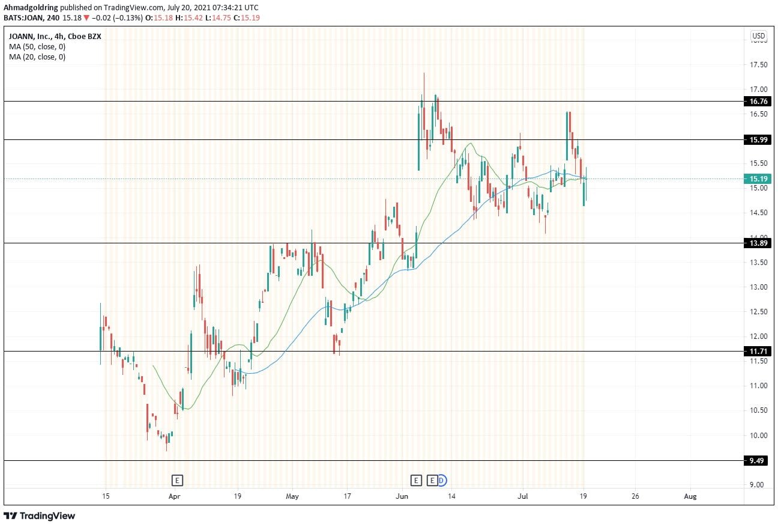The image size is (778, 527).
Task: Click the earnings E marker touching the D marker
Action: pos(432,480)
